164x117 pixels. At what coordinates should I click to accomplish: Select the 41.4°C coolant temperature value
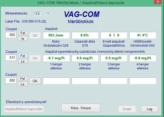click(142, 35)
